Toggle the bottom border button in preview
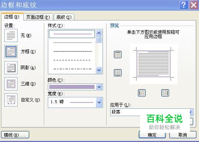The width and height of the screenshot is (199, 142). 118,73
